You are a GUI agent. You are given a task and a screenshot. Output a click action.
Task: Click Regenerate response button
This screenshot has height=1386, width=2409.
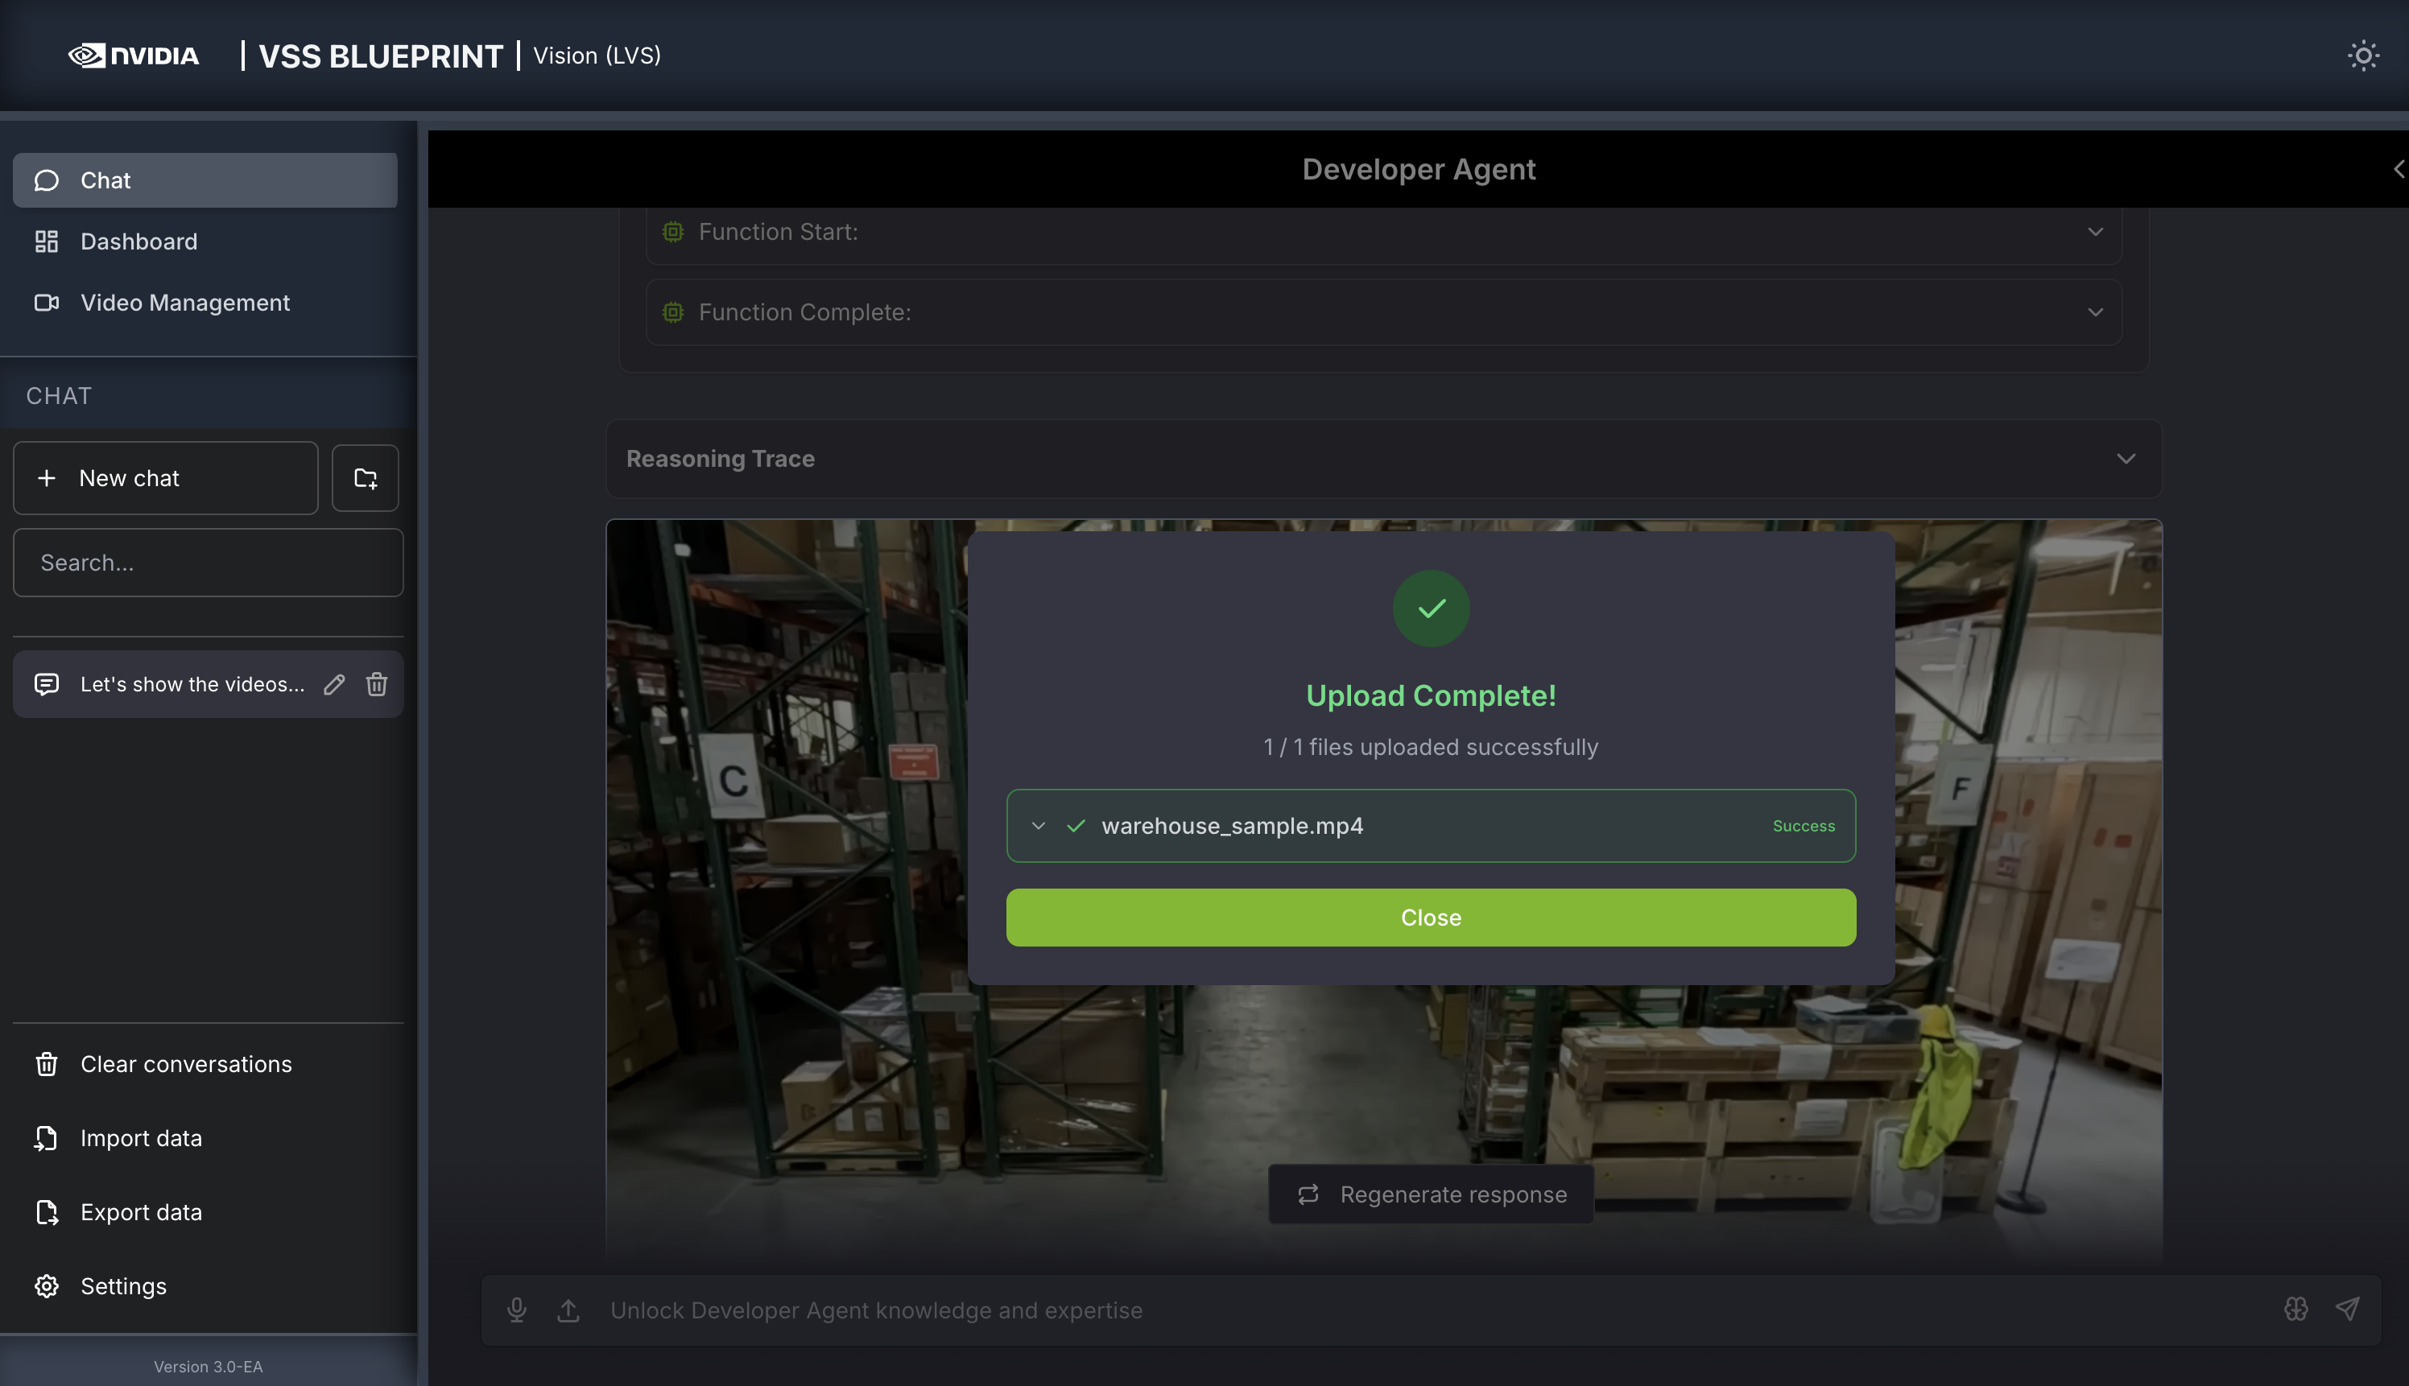pos(1430,1194)
